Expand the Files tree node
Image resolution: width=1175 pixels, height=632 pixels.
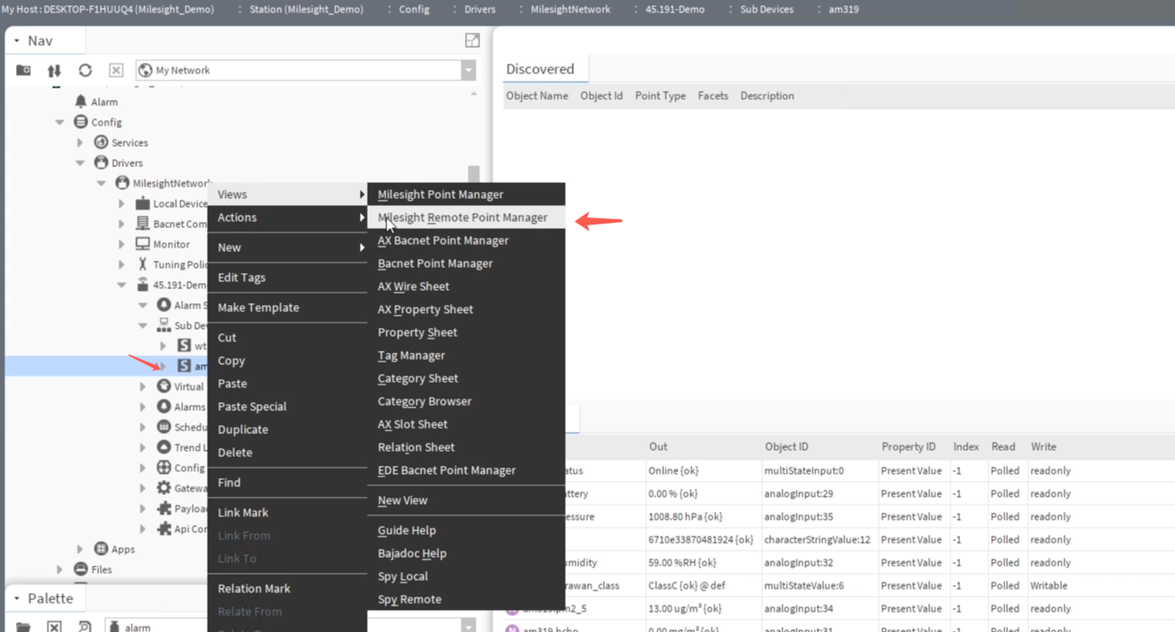(60, 569)
